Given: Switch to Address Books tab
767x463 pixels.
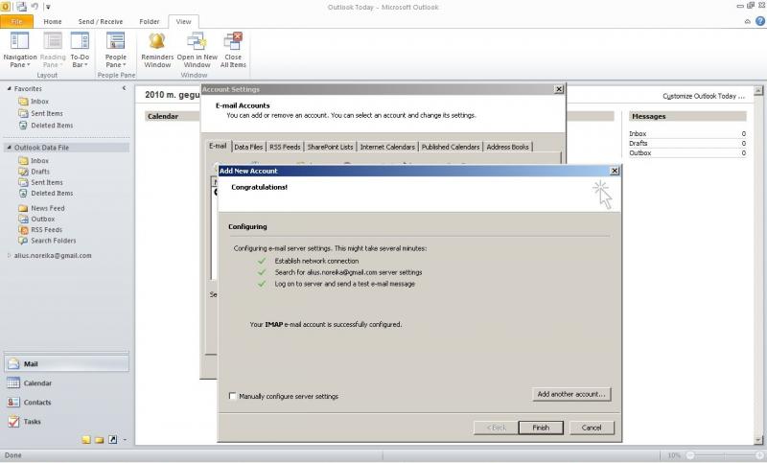Looking at the screenshot, I should (508, 147).
